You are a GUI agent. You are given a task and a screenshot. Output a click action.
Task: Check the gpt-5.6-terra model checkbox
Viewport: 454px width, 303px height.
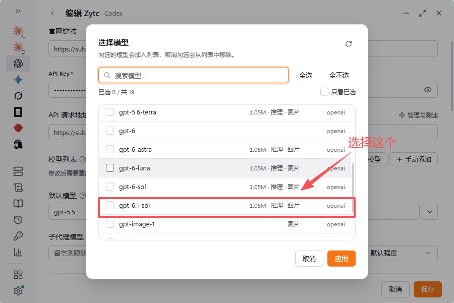(110, 112)
